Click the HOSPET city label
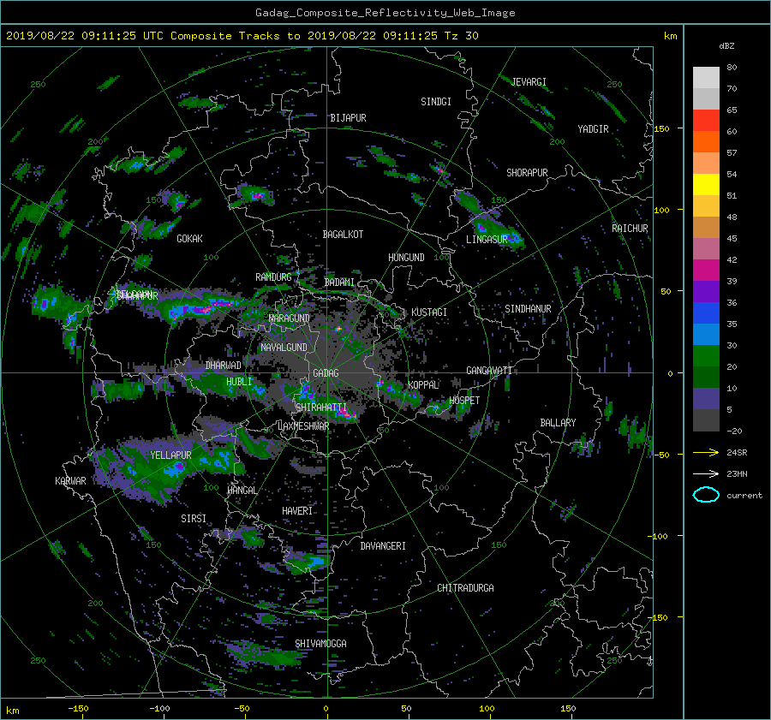 click(x=464, y=401)
